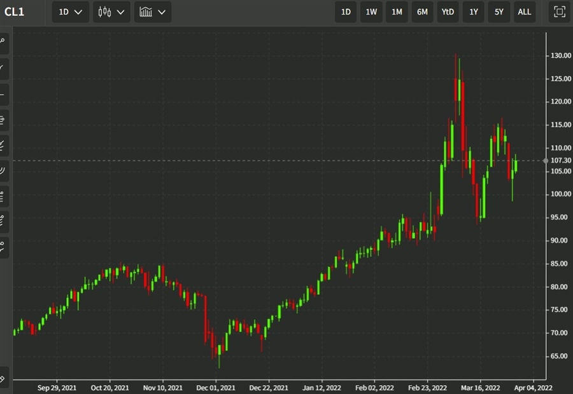Click the 65.00 price axis label
Screen dimensions: 573x394
559,356
